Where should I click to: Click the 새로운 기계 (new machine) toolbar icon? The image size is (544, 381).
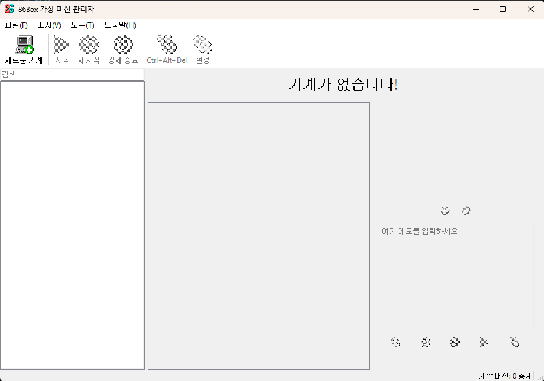pos(24,45)
